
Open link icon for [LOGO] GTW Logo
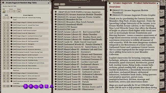[56, 29]
